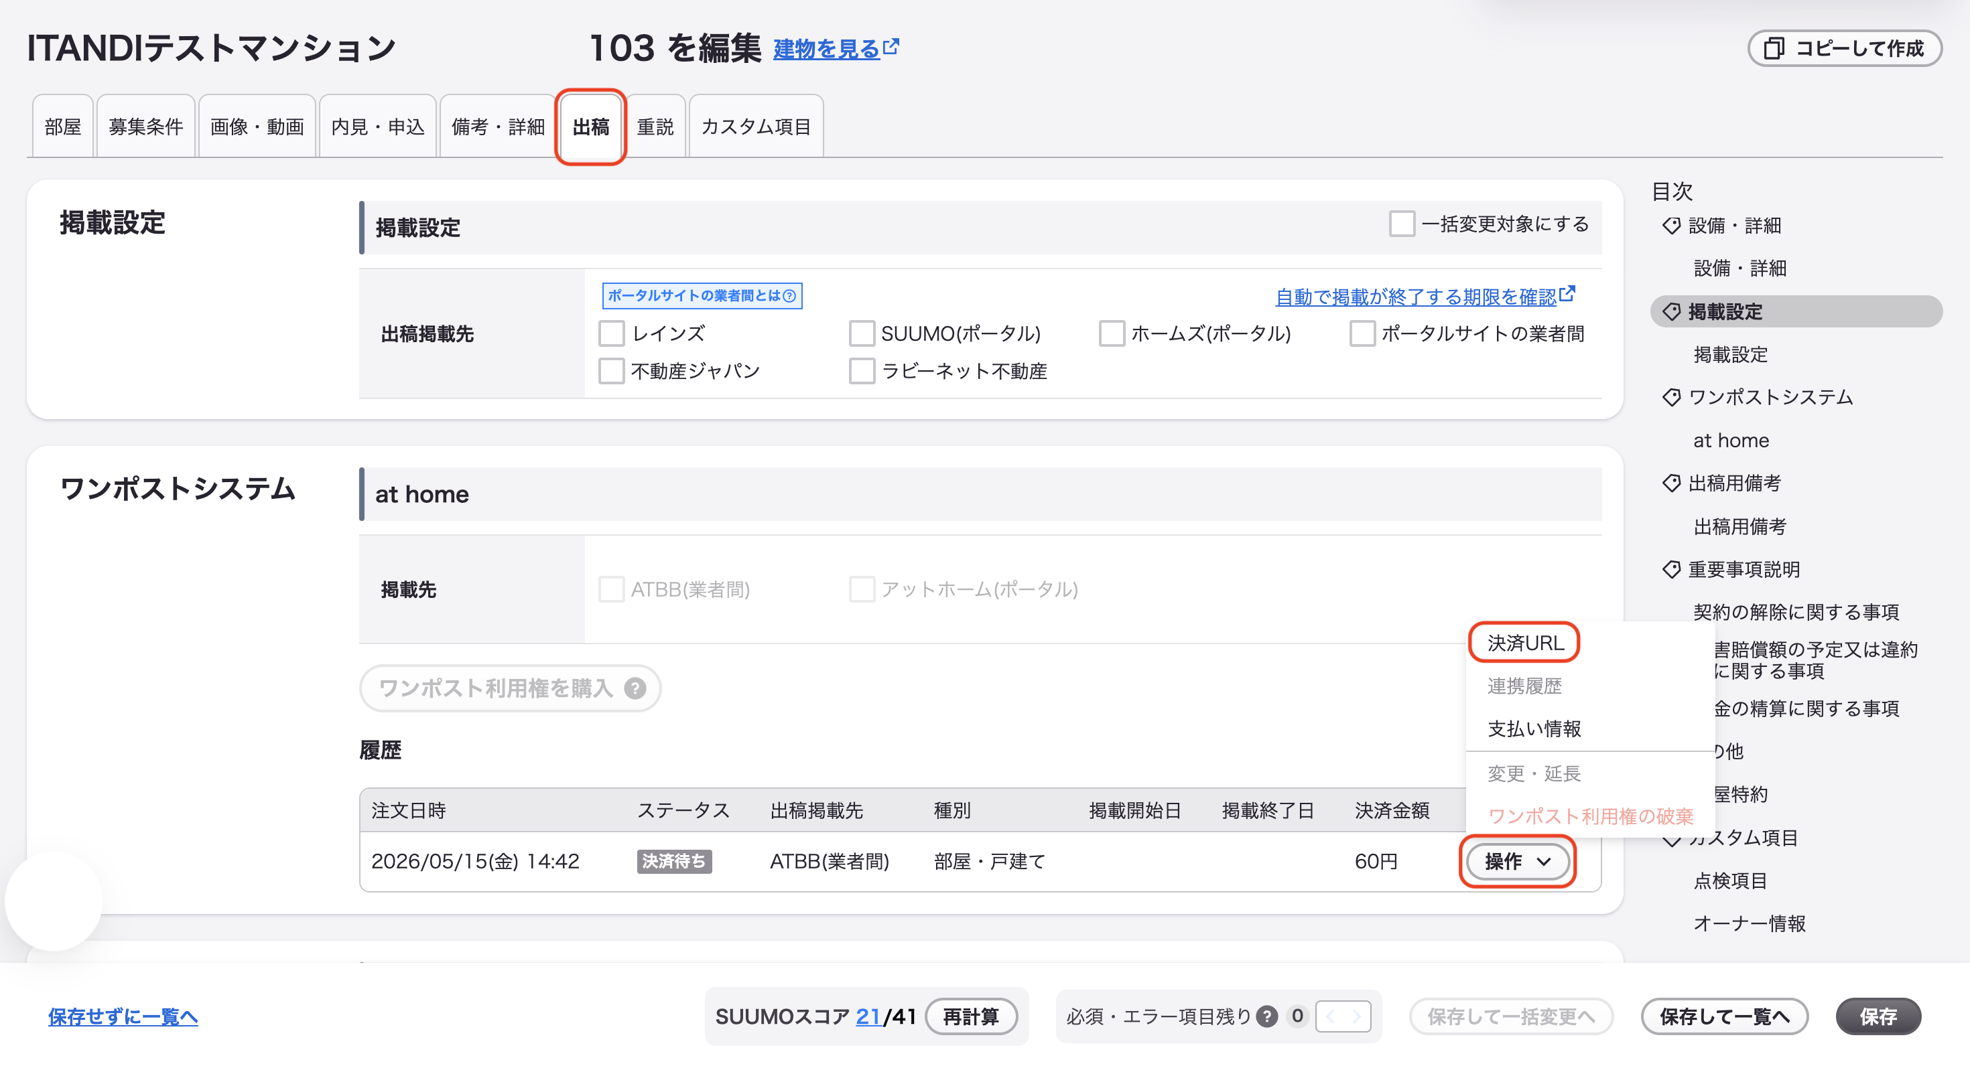Select 支払い情報 from the 操作 menu

tap(1534, 729)
